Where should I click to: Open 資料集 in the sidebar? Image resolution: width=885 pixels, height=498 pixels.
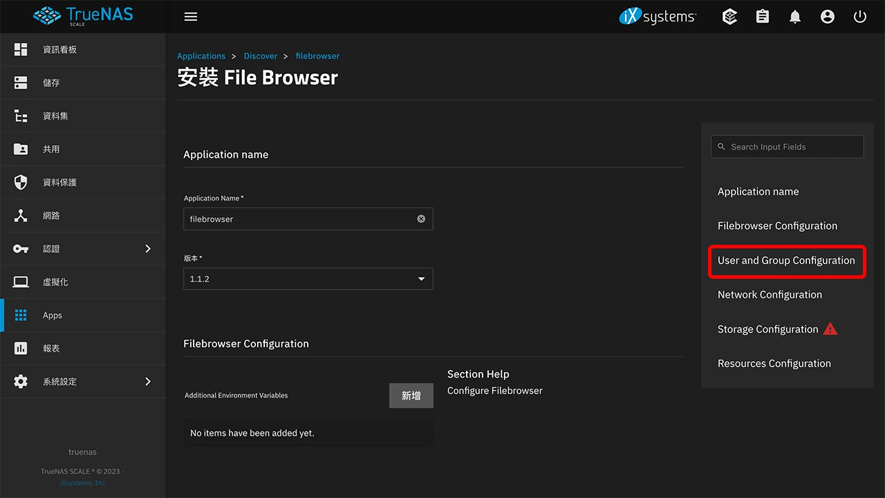(55, 116)
